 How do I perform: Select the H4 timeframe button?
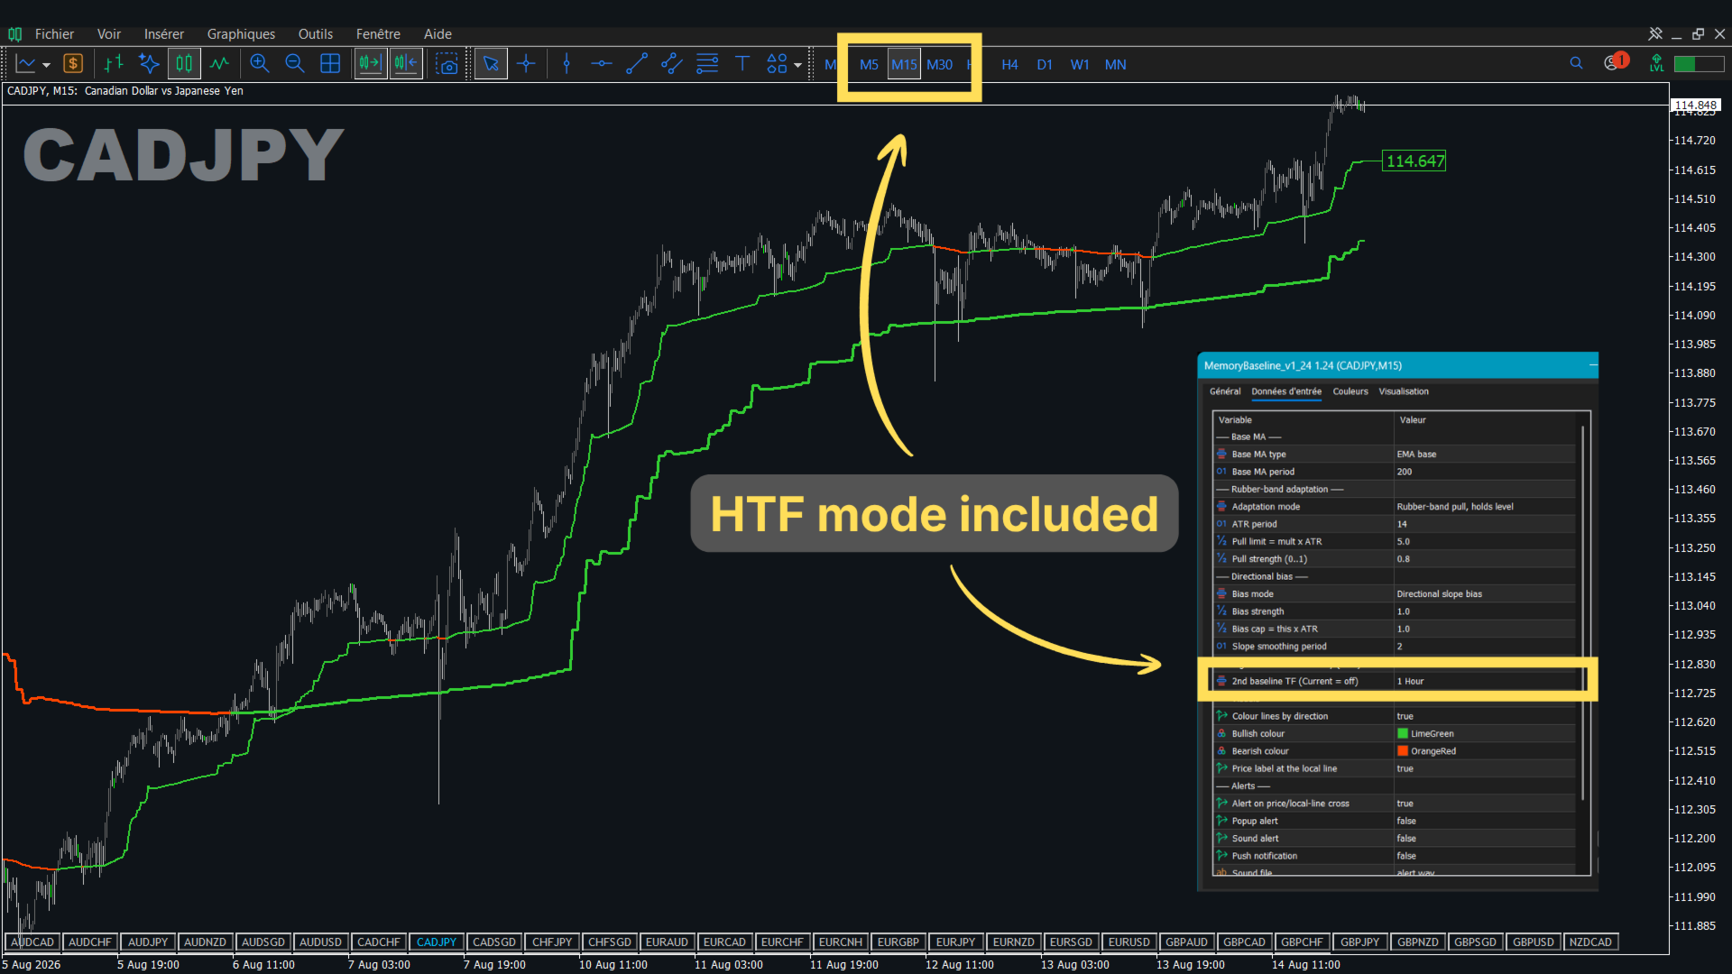(1009, 64)
